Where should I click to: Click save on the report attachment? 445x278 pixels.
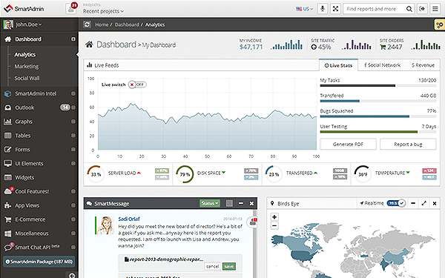[228, 266]
